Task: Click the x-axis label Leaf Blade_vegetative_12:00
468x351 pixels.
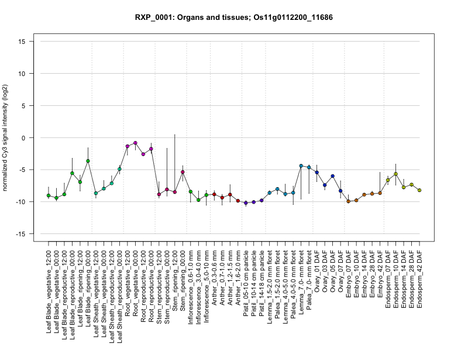Action: pos(49,286)
